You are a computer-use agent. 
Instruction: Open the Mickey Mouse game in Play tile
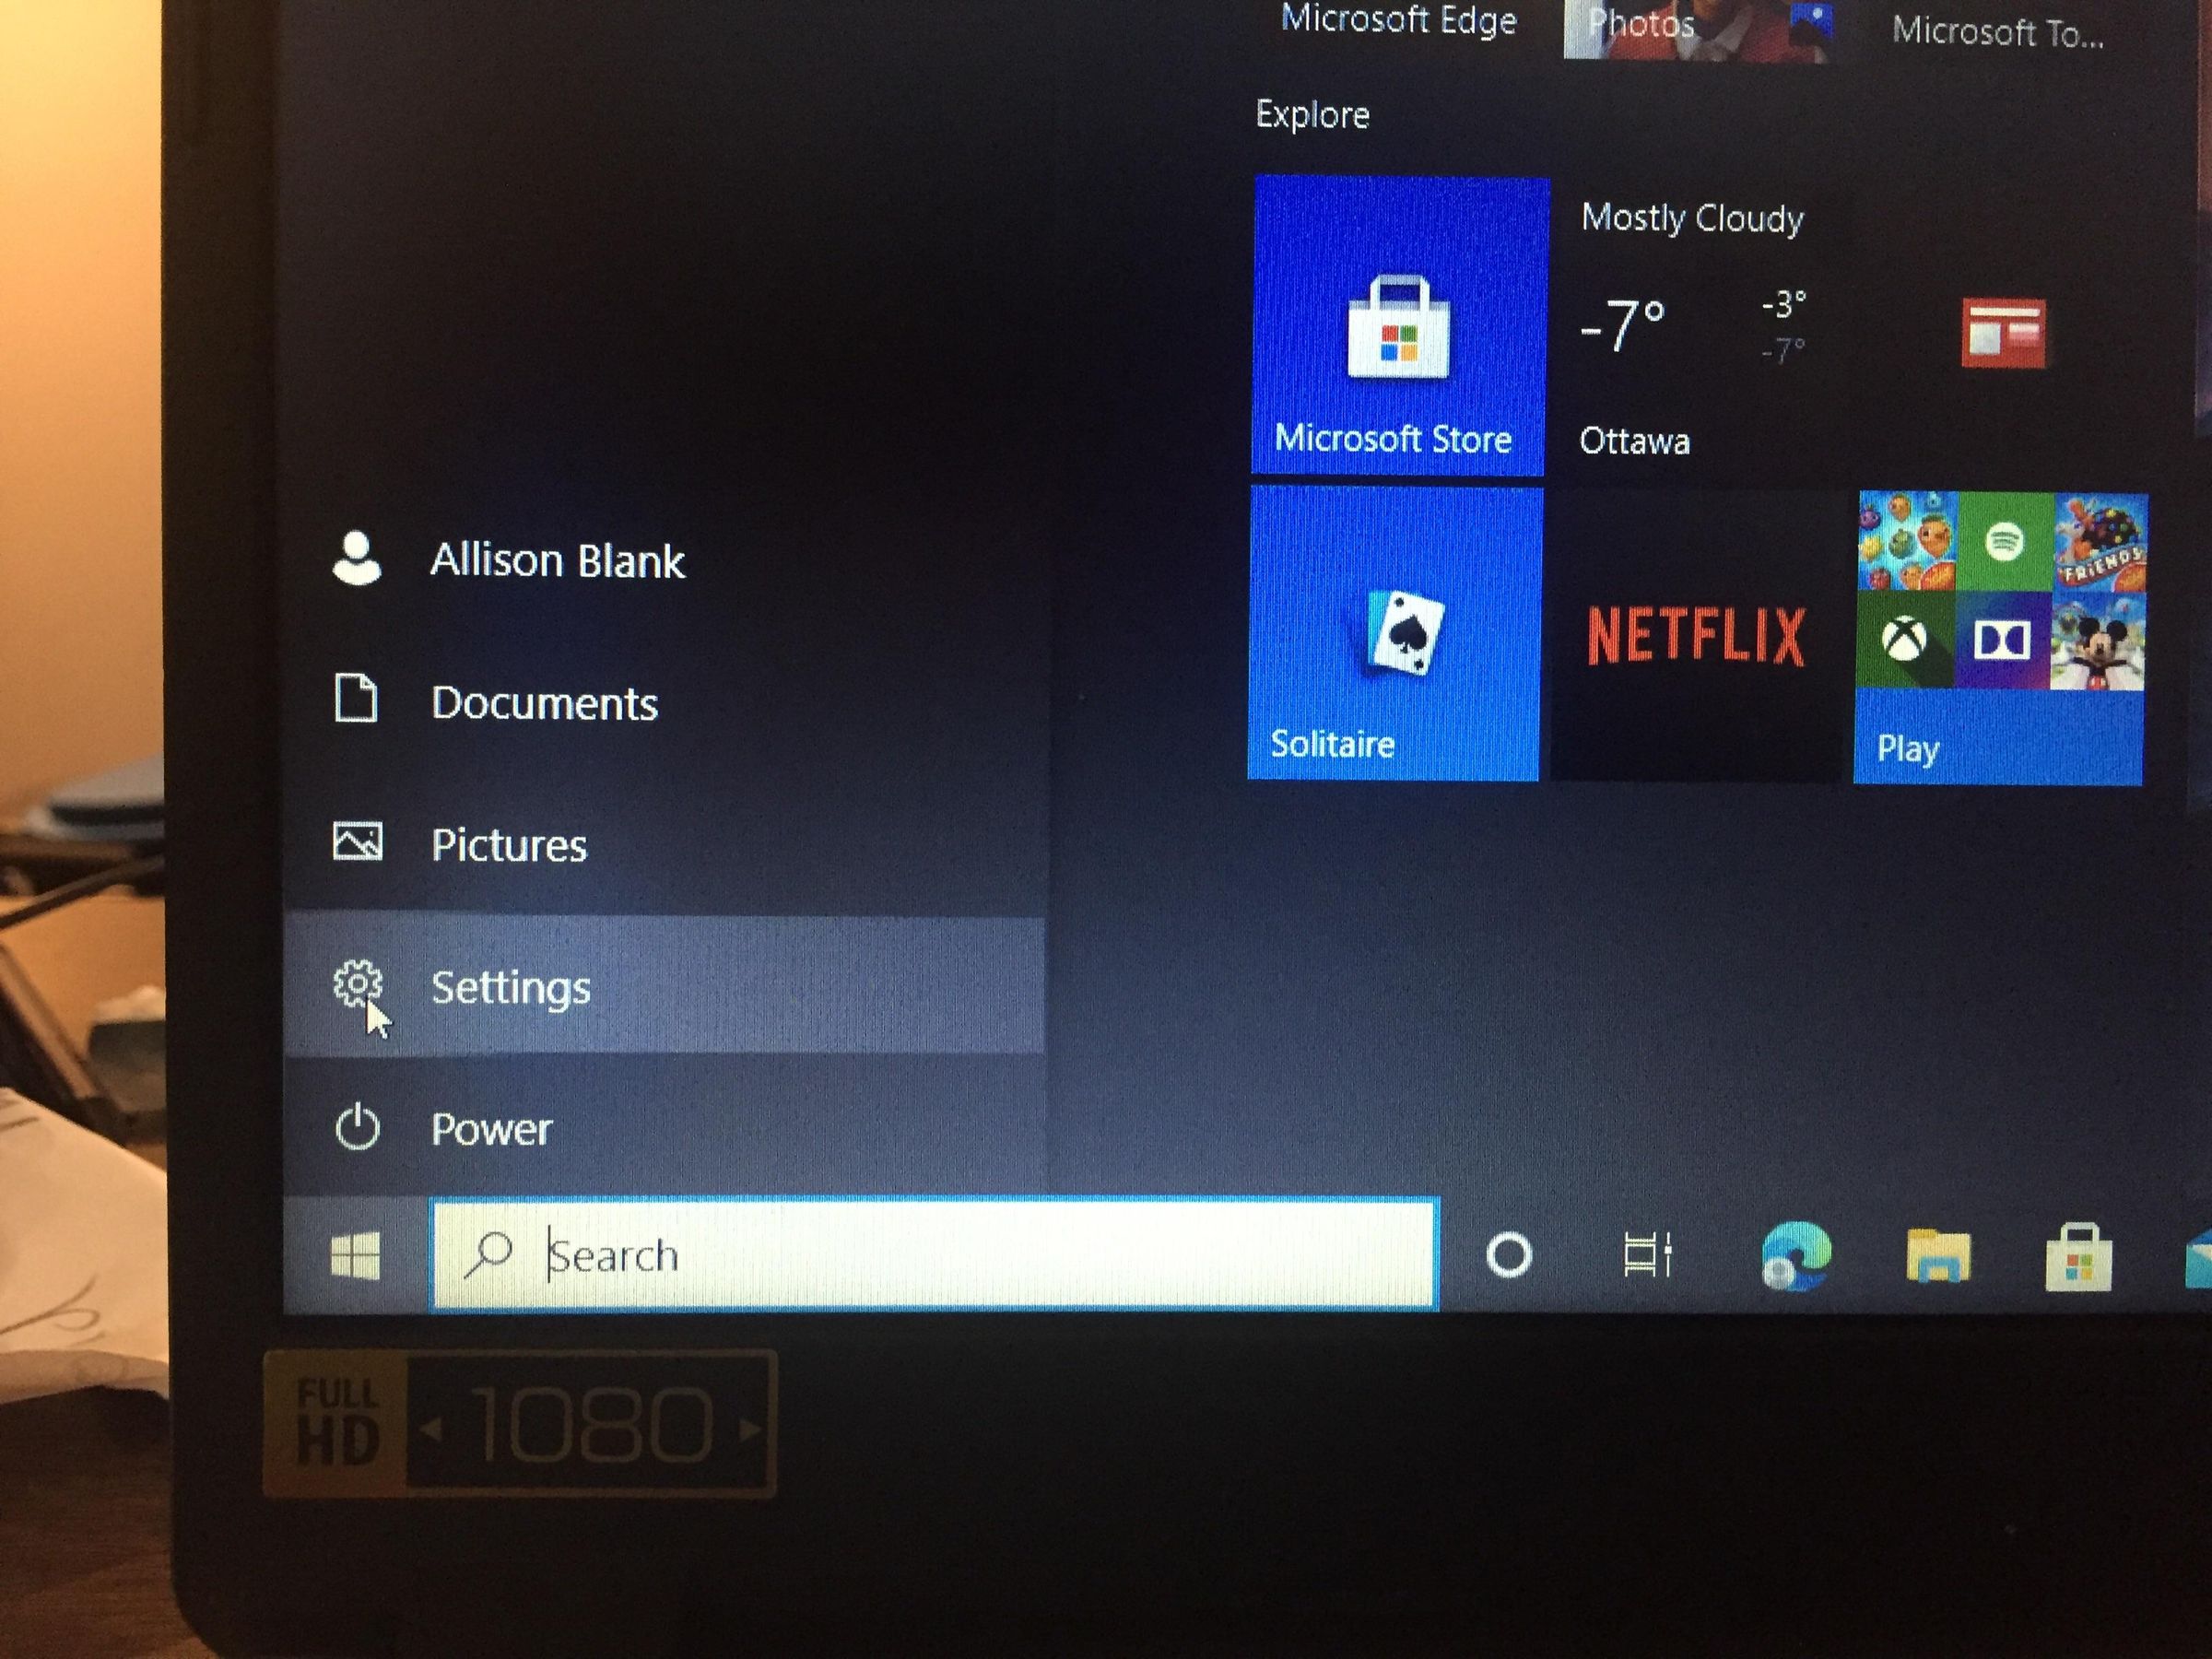coord(2098,641)
